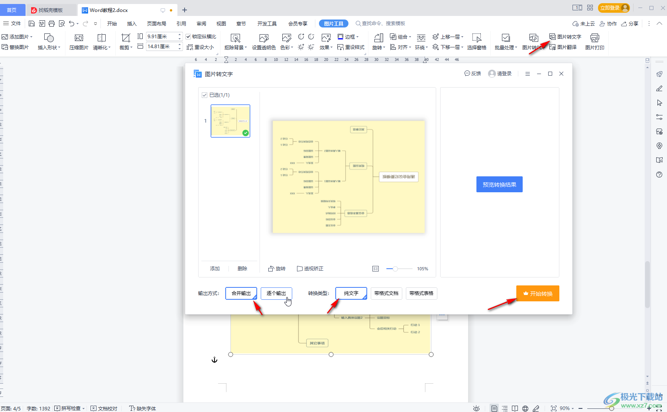Click the help question icon in right sidebar
The height and width of the screenshot is (412, 667).
(x=659, y=174)
